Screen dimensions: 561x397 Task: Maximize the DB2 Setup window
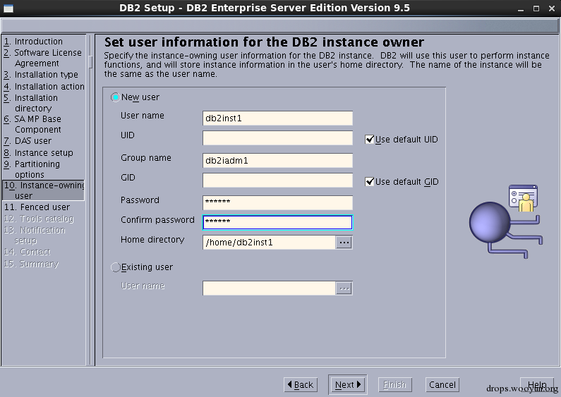point(536,8)
